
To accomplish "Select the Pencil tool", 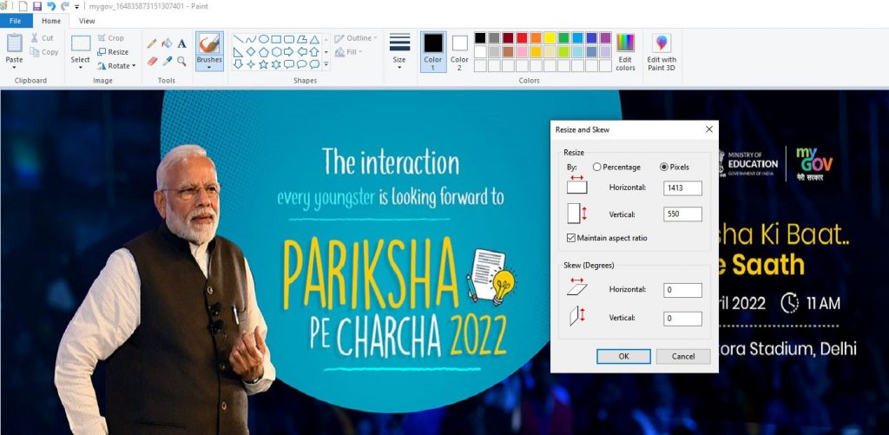I will coord(152,43).
